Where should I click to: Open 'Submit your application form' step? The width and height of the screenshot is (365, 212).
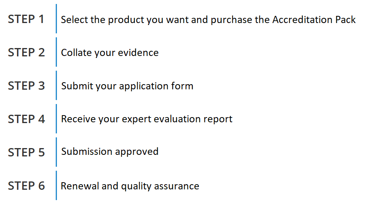click(x=127, y=86)
